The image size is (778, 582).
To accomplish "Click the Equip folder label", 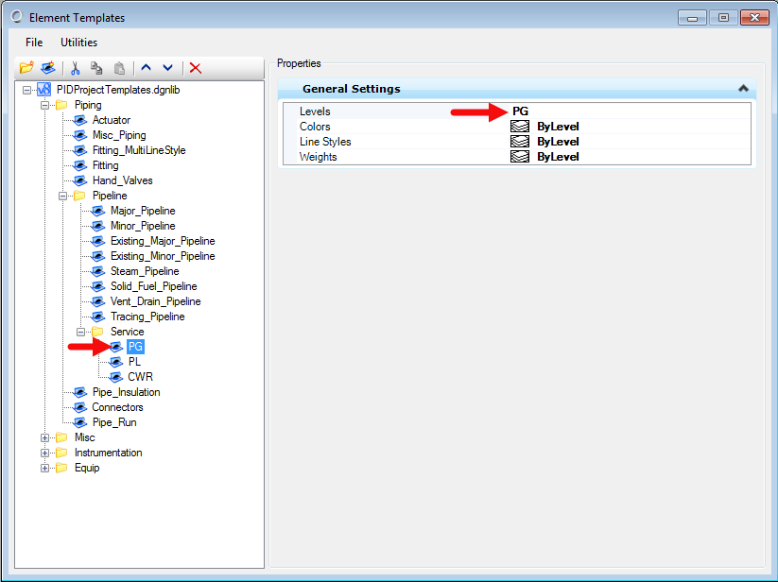I will (87, 468).
